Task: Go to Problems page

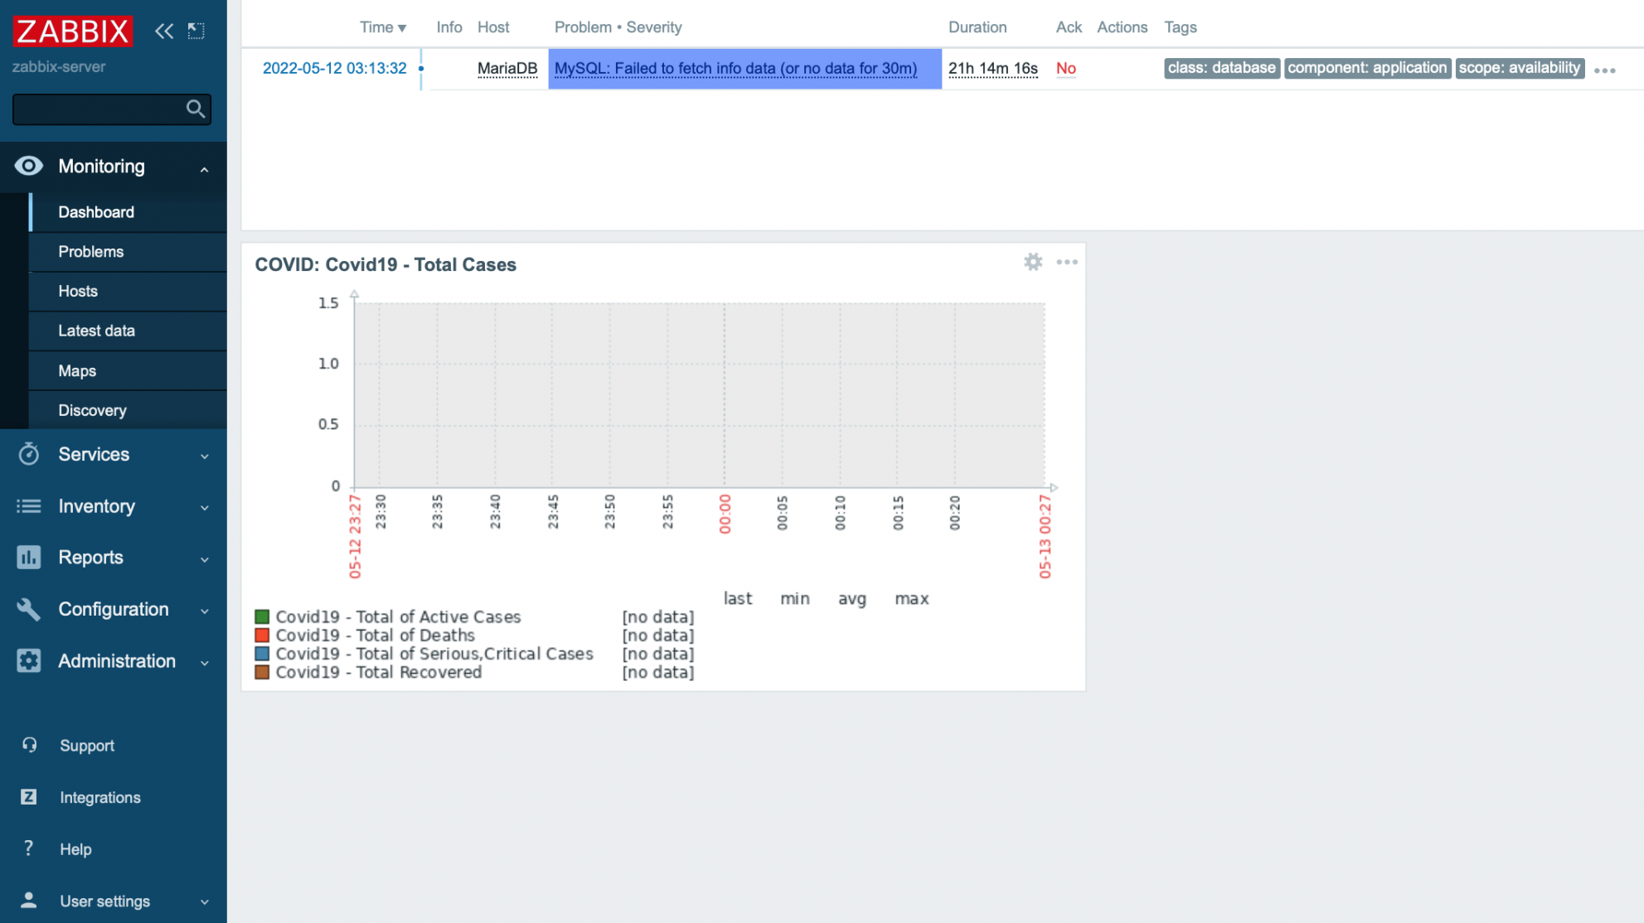Action: [x=90, y=252]
